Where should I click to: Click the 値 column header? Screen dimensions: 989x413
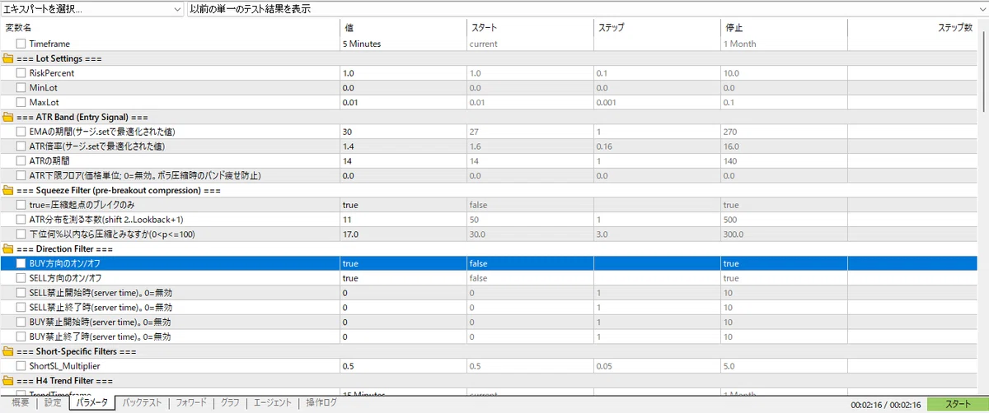point(402,27)
